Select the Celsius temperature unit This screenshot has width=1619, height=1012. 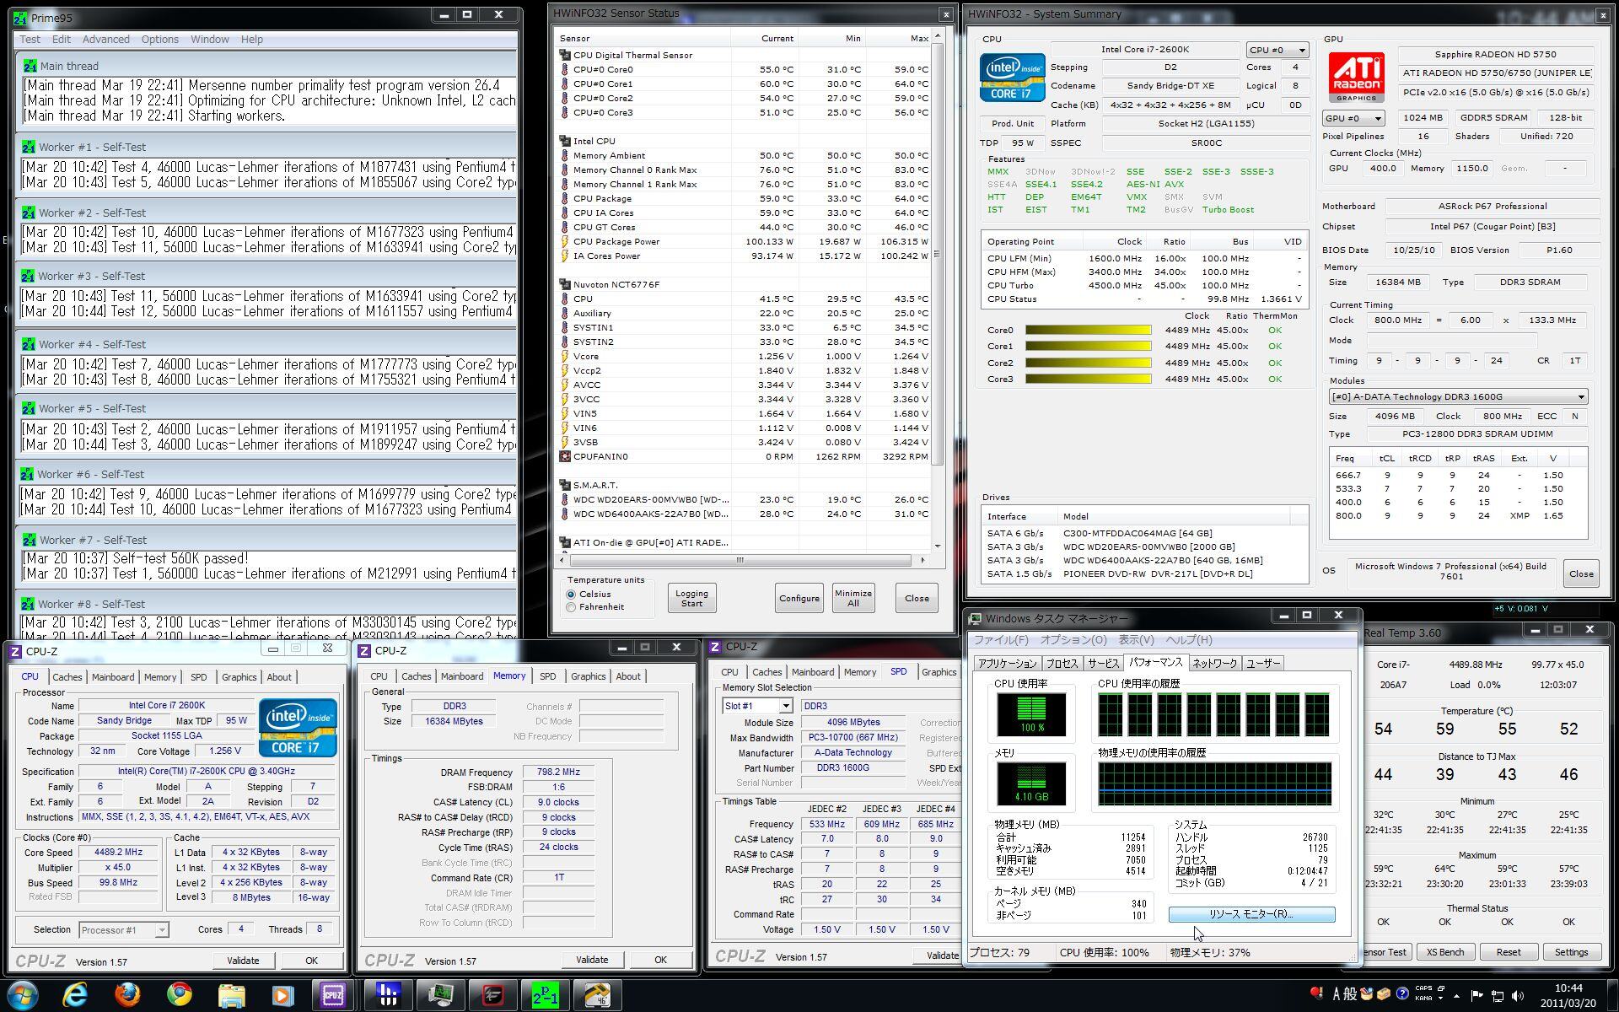[571, 595]
